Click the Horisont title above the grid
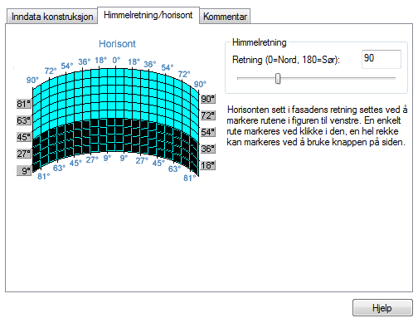Screen dimensions: 418x323 [117, 44]
